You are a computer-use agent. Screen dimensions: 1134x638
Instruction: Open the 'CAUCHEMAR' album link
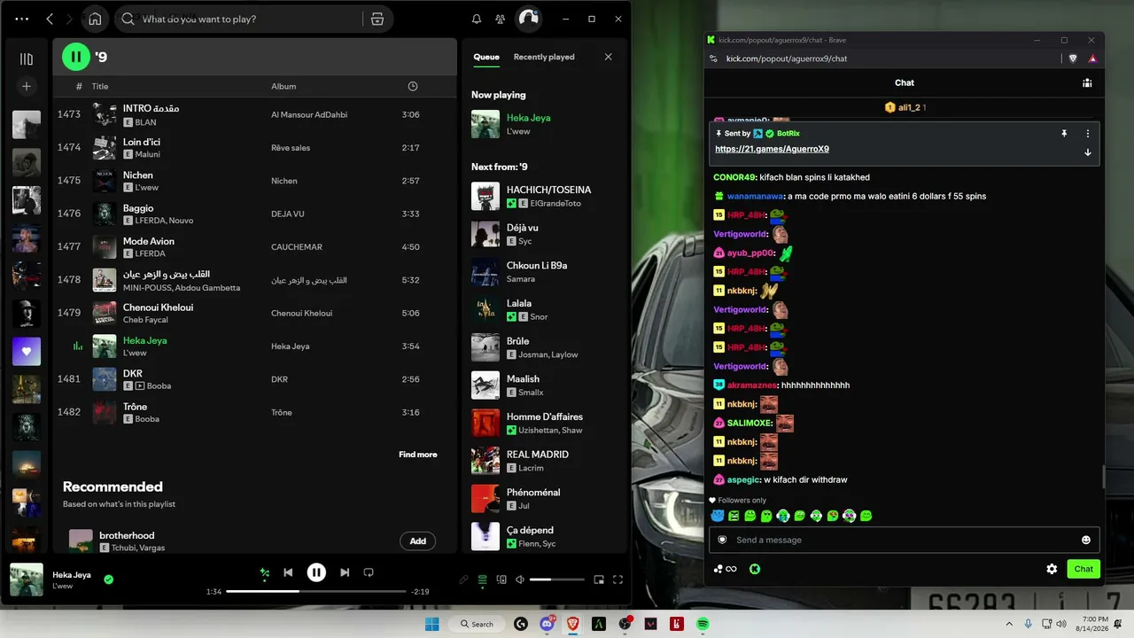click(x=297, y=247)
